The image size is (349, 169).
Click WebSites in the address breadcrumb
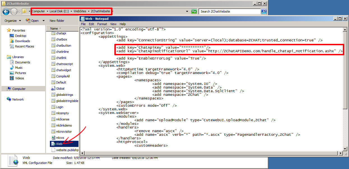pyautogui.click(x=80, y=11)
